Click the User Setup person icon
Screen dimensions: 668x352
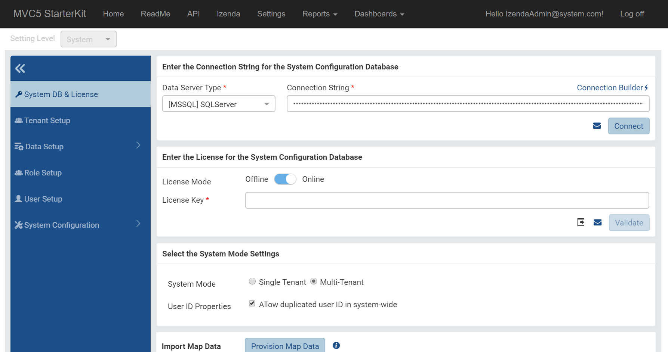[18, 199]
